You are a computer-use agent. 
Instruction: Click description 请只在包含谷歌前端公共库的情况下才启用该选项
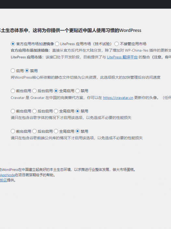click(x=77, y=138)
